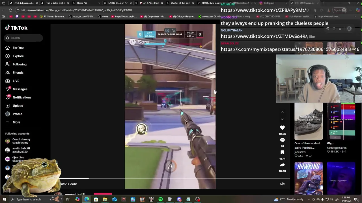Image resolution: width=362 pixels, height=203 pixels.
Task: Open the tab actions menu icon
Action: (x=4, y=3)
